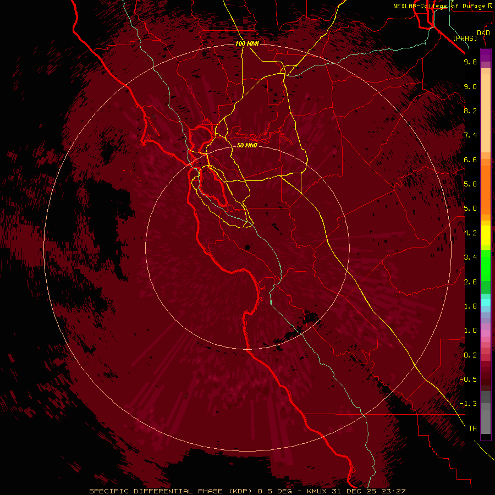
Task: Pick the orange legend color band
Action: [x=486, y=189]
